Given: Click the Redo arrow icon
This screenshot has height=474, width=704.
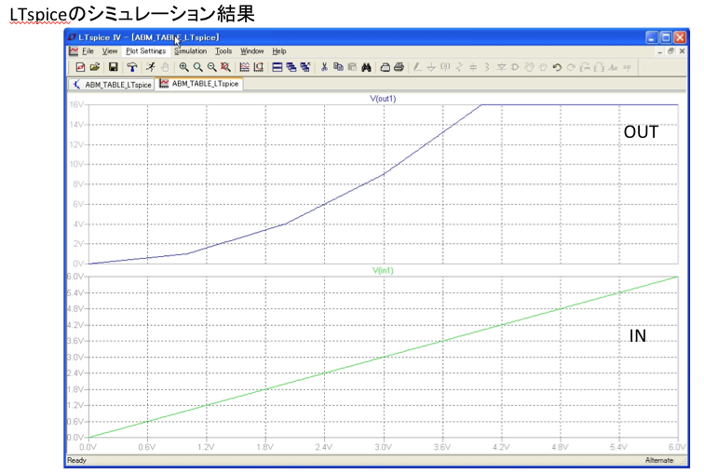Looking at the screenshot, I should click(571, 67).
